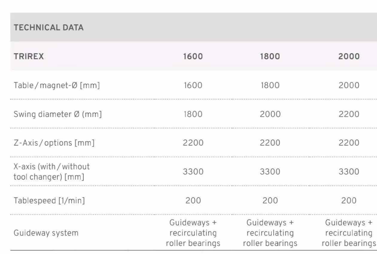
Task: Select the 2000 model column header
Action: (x=349, y=56)
